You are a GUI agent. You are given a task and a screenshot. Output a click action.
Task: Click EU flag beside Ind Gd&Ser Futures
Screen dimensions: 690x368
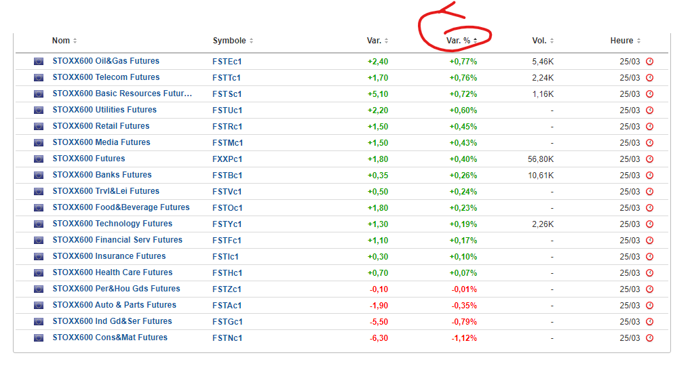[x=39, y=322]
